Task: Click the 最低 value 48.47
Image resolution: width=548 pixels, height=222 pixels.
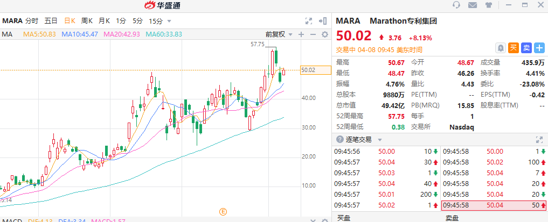Action: [396, 73]
